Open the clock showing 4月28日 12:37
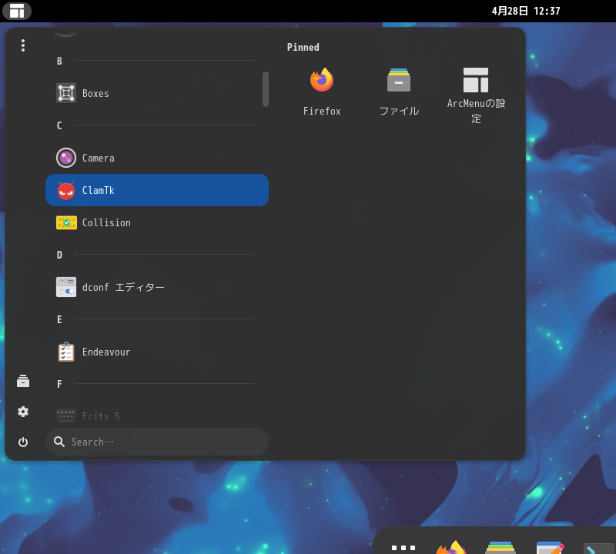The width and height of the screenshot is (616, 554). pyautogui.click(x=526, y=11)
